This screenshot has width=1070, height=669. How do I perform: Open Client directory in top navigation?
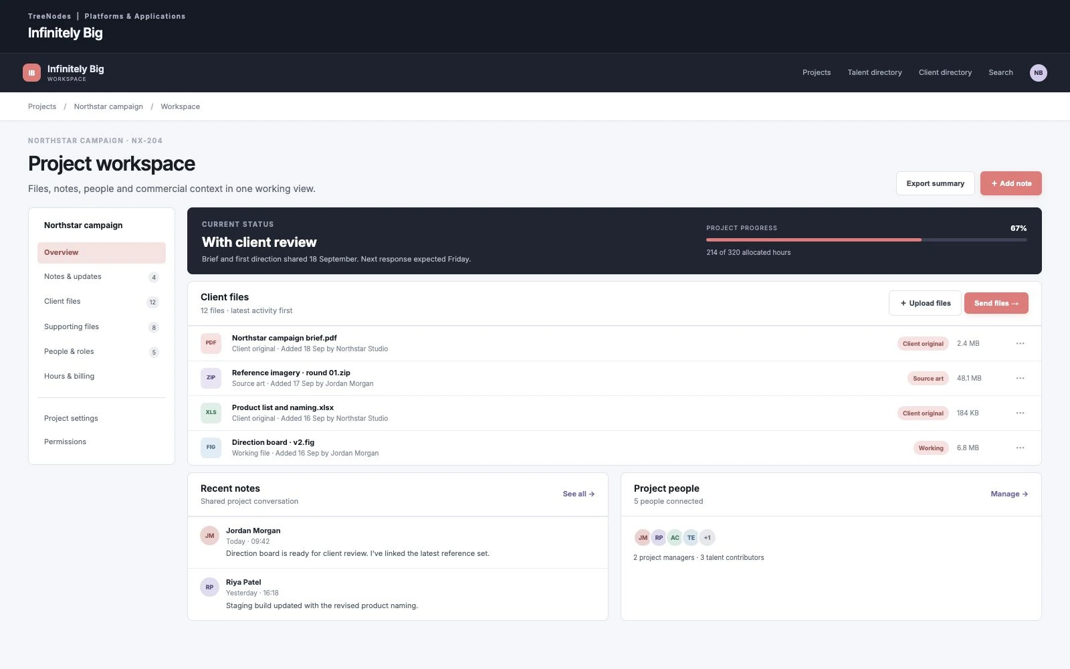tap(945, 73)
